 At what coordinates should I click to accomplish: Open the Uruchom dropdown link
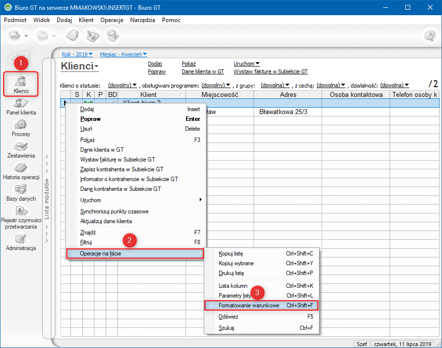click(246, 64)
